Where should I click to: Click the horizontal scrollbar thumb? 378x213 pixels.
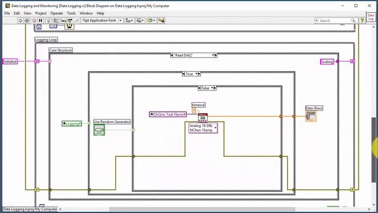point(202,209)
